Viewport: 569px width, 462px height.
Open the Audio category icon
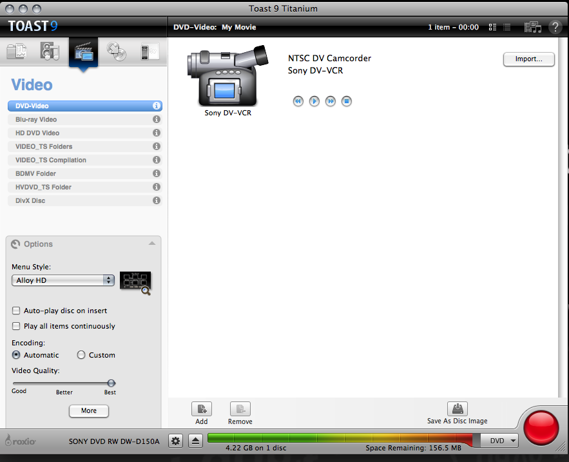[x=50, y=51]
